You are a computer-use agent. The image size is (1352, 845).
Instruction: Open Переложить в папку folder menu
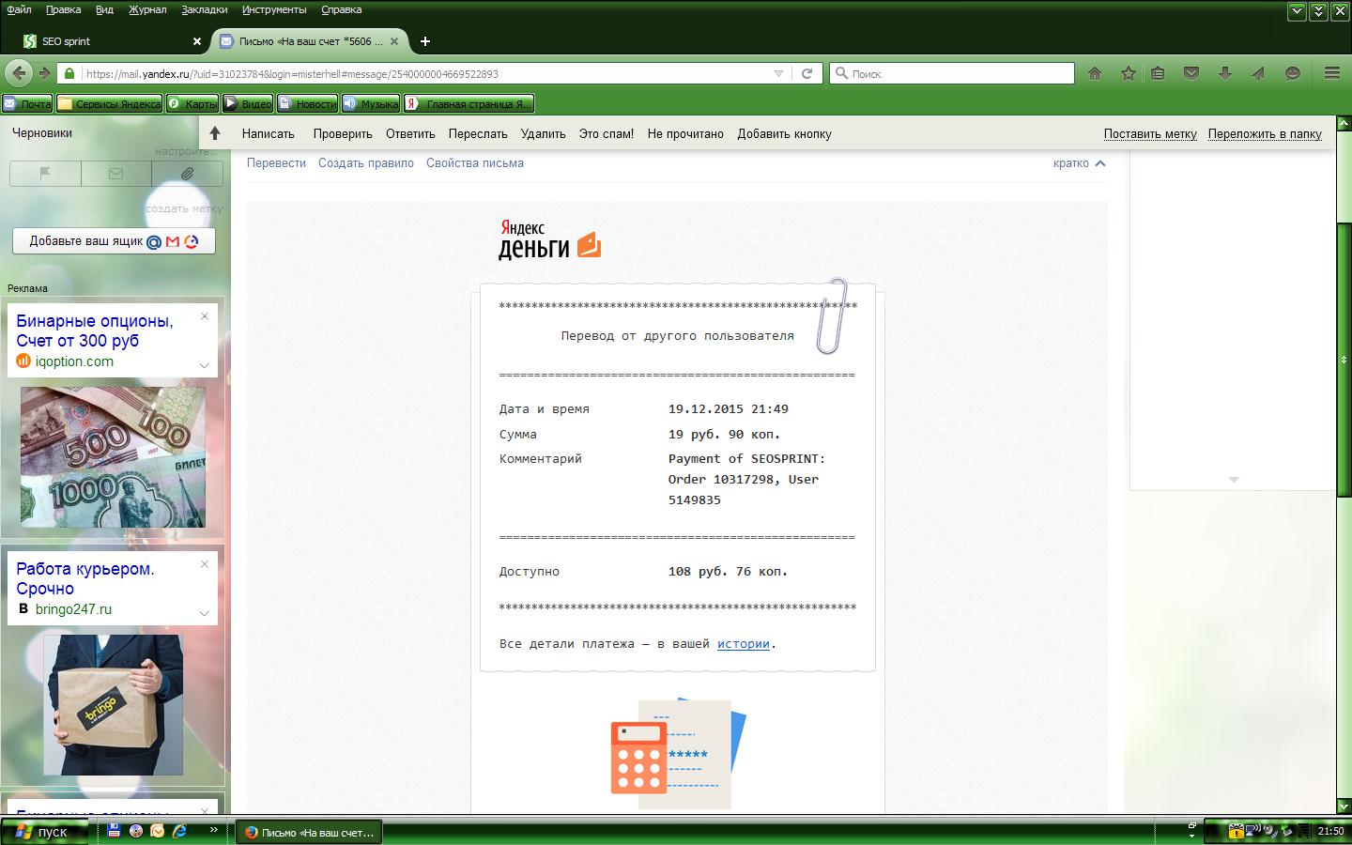point(1265,133)
